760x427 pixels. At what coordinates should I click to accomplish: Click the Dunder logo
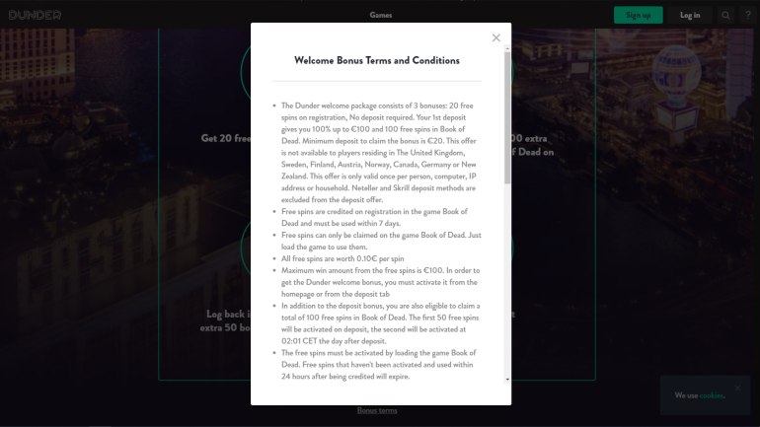click(x=35, y=15)
